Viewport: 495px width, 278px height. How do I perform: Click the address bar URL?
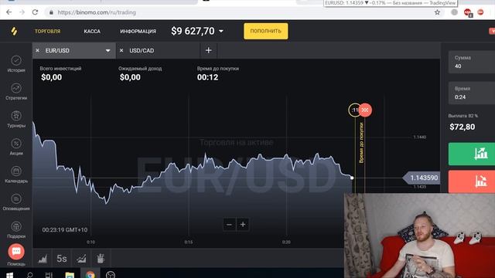(97, 12)
